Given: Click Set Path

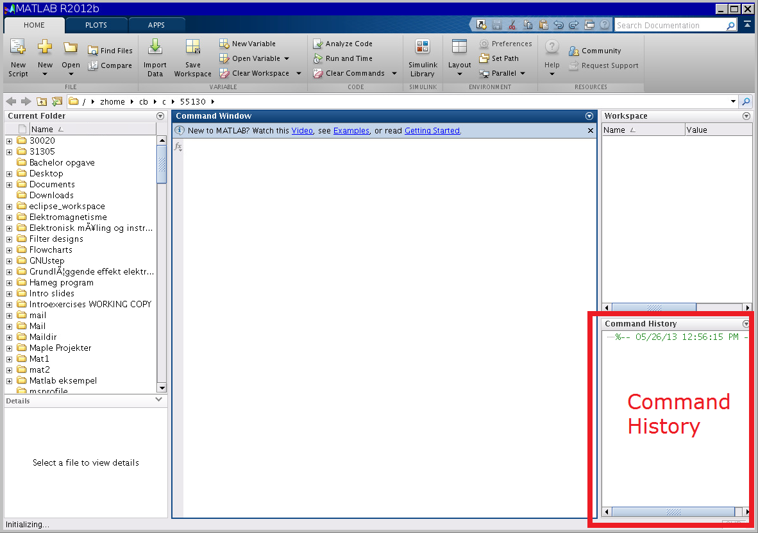Looking at the screenshot, I should point(499,58).
